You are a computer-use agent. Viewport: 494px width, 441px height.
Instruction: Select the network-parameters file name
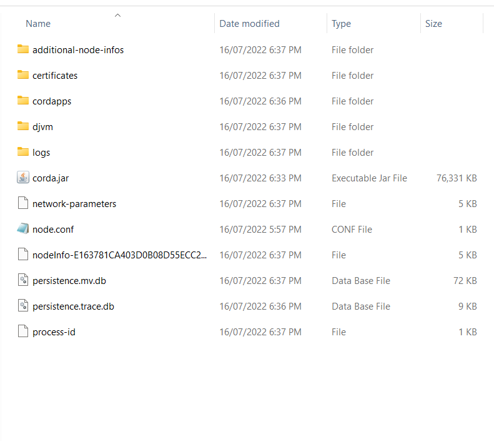click(x=74, y=204)
